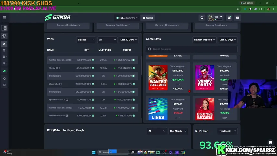The image size is (277, 156).
Task: Click the taskbar weather widget
Action: coord(7,152)
